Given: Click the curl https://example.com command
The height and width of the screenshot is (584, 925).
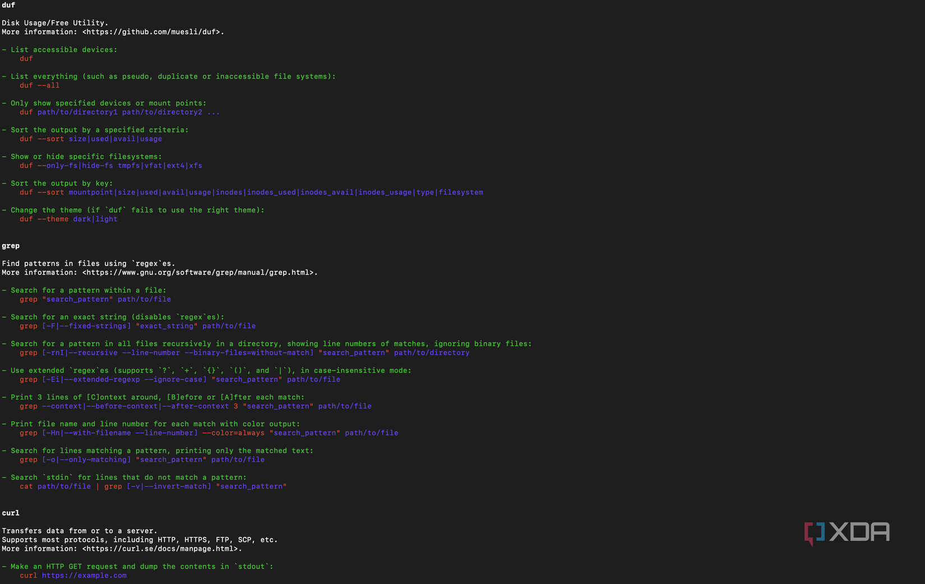Looking at the screenshot, I should (x=73, y=575).
